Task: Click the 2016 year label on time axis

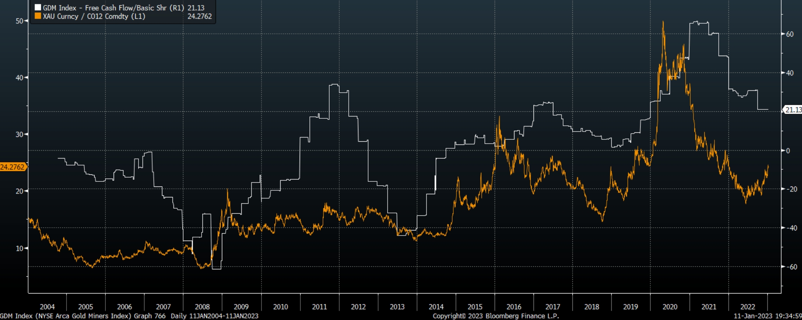Action: pos(514,307)
